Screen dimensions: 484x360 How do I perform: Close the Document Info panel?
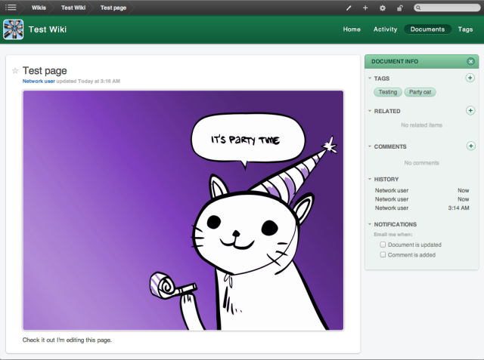click(x=470, y=61)
